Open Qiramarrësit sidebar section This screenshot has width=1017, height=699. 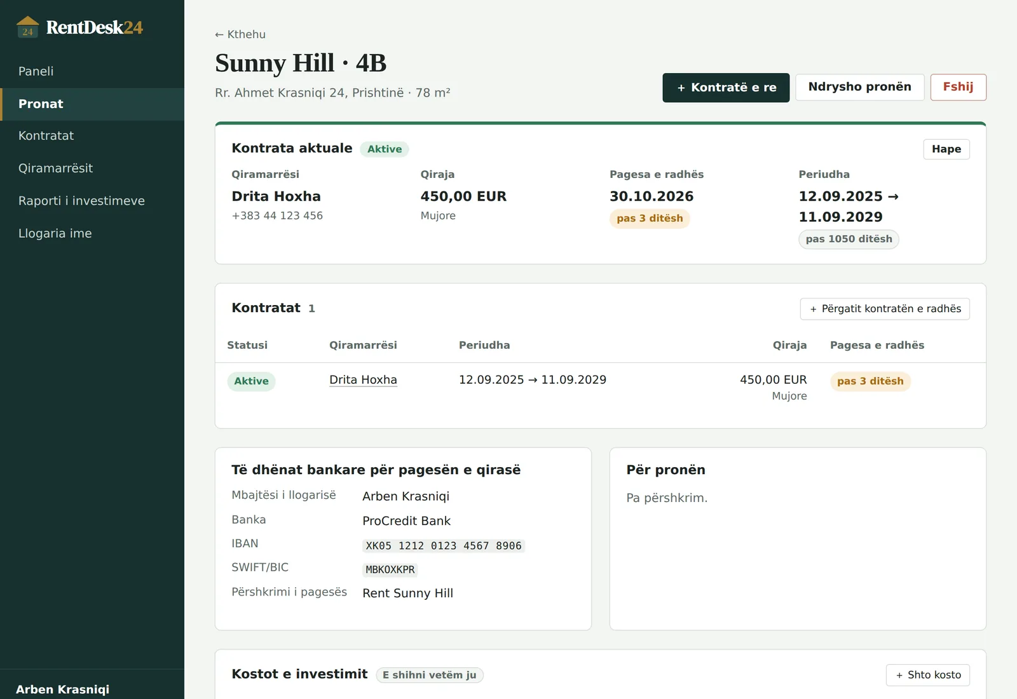(x=92, y=168)
